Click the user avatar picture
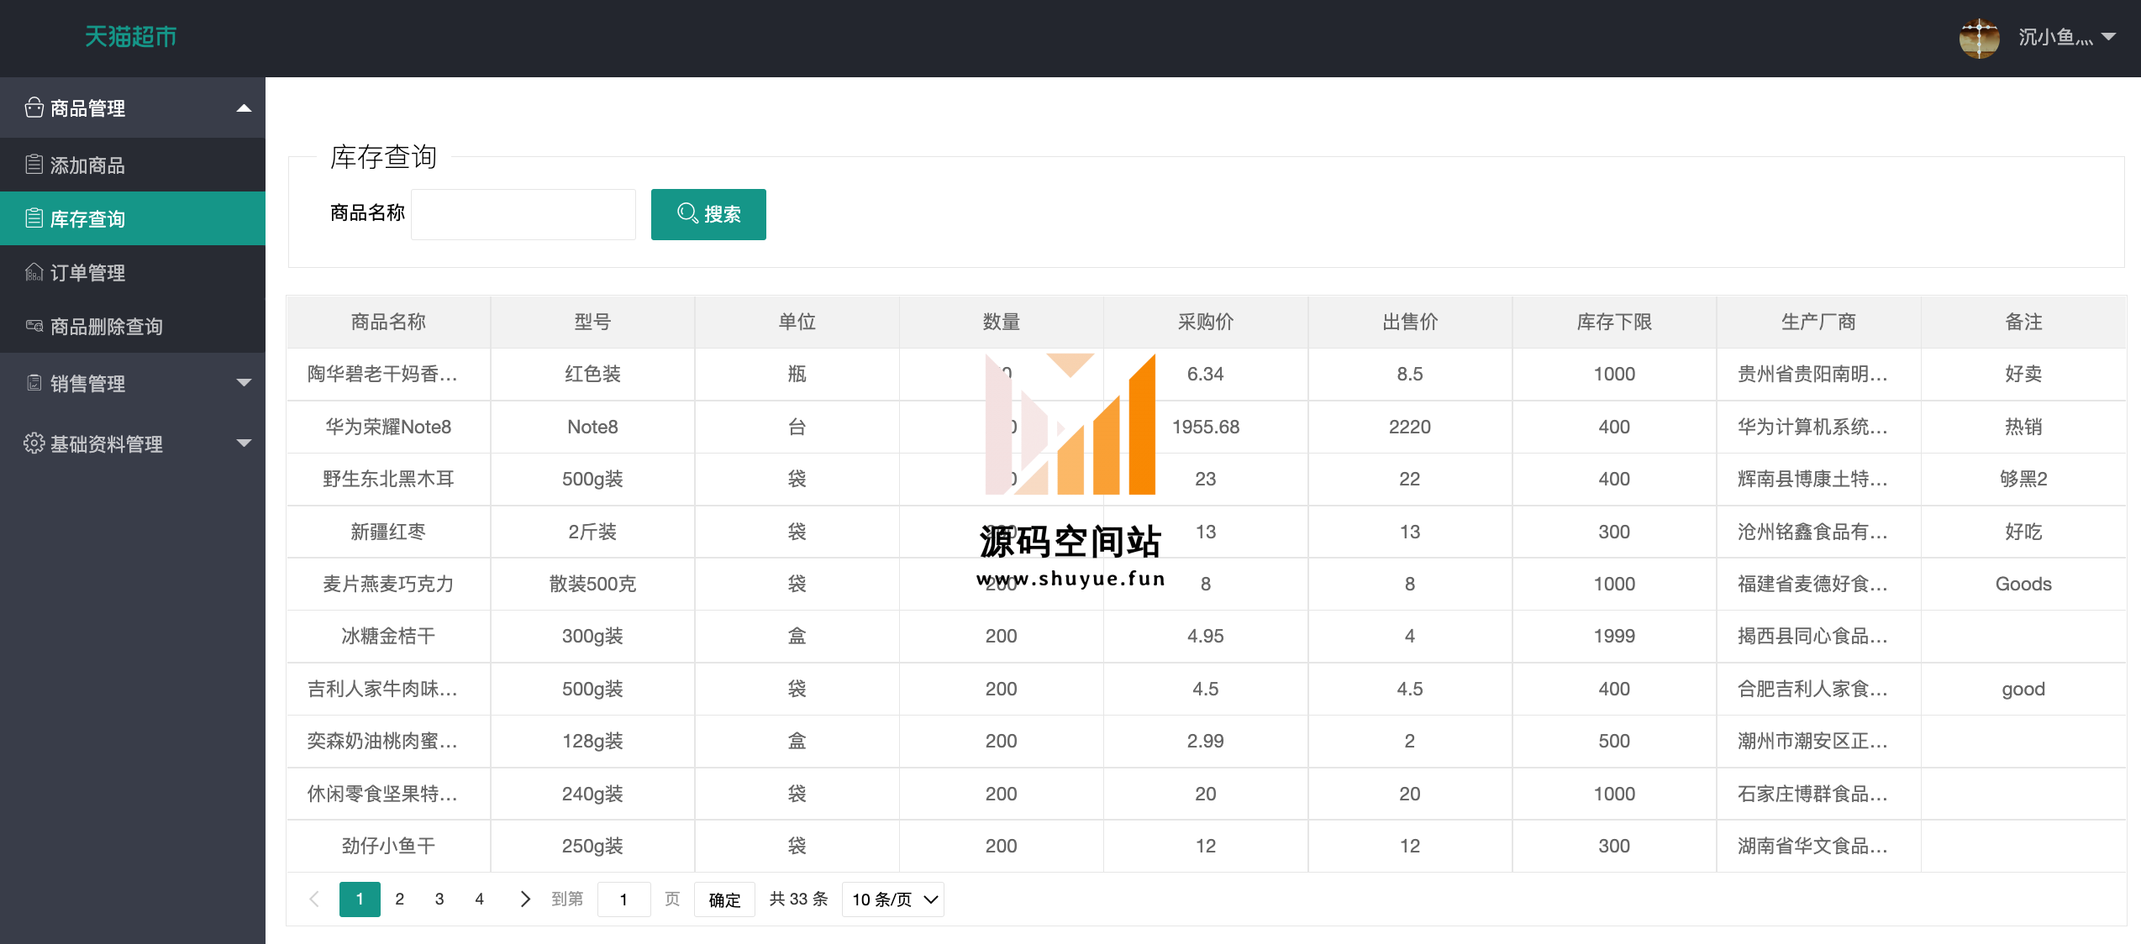This screenshot has width=2141, height=944. coord(1979,38)
